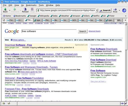The image size is (128, 106).
Task: Open the Bookmarks folder in personal toolbar
Action: click(x=19, y=16)
